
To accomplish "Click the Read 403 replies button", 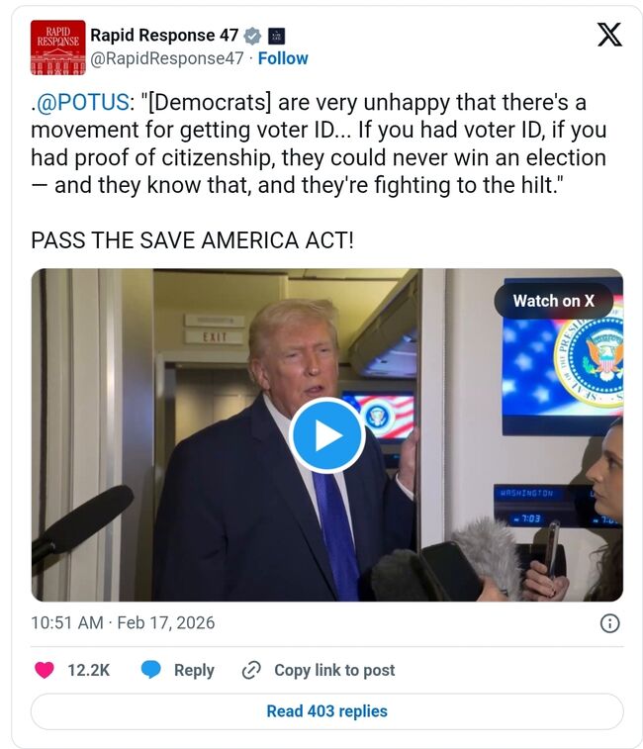I will click(327, 711).
